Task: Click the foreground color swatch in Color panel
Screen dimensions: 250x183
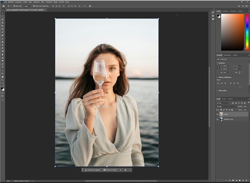Action: point(218,16)
